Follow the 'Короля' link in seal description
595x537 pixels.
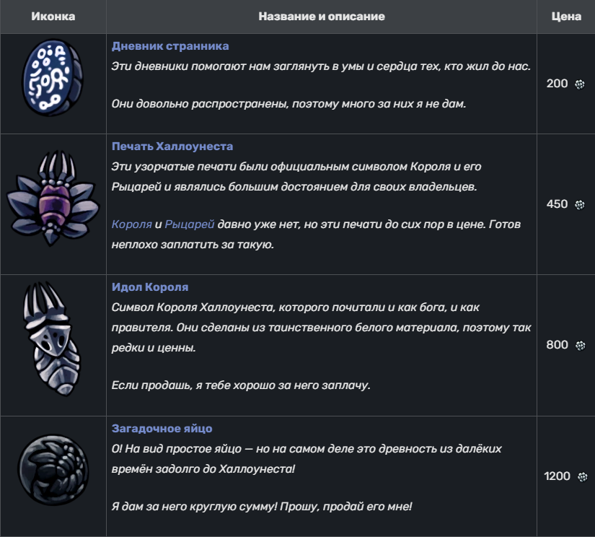click(132, 224)
